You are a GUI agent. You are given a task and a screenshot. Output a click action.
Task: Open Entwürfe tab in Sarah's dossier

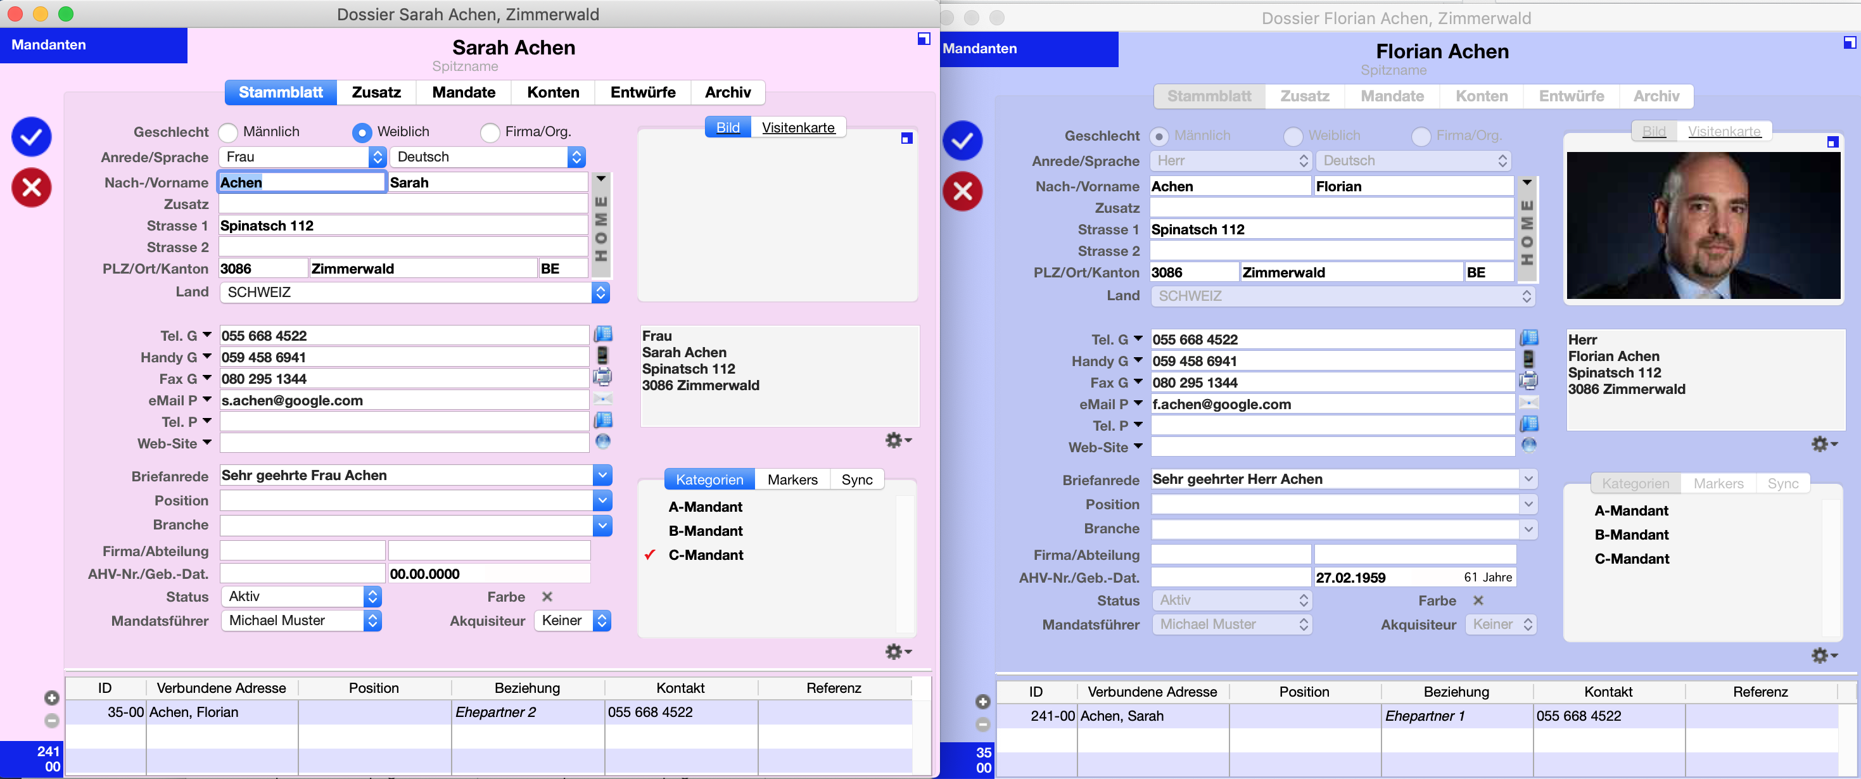click(x=643, y=92)
